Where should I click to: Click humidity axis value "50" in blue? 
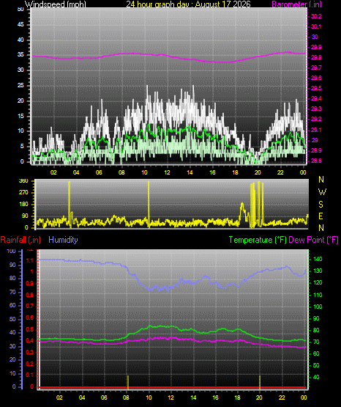[x=12, y=319]
